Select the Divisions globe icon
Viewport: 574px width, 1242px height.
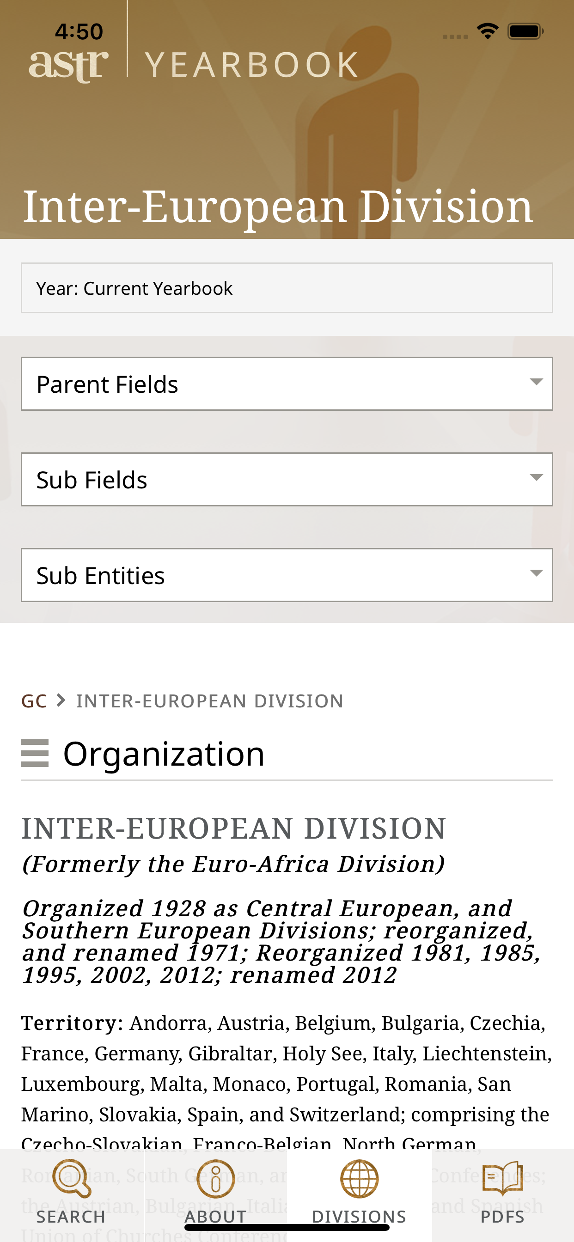(359, 1178)
